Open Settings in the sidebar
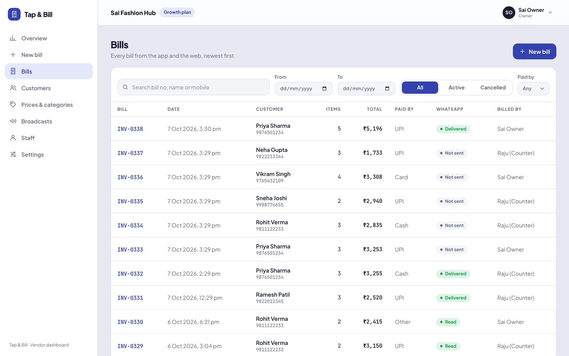 click(x=49, y=155)
